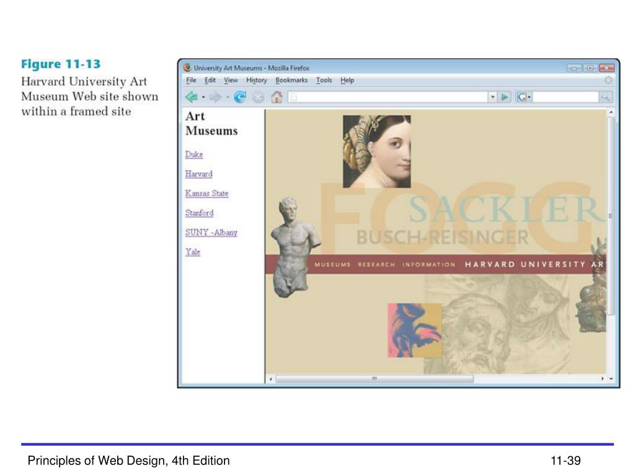Click the scroll left arrow
The width and height of the screenshot is (635, 476).
(270, 379)
